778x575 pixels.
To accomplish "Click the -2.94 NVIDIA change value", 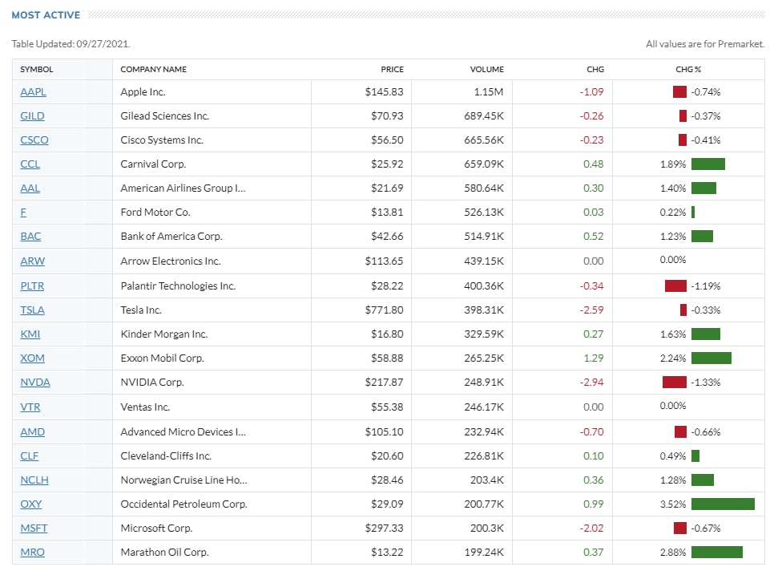I will tap(591, 383).
